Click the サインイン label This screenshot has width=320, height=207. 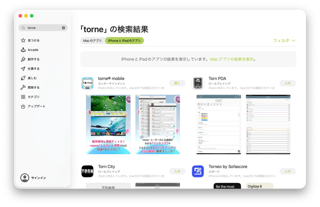[38, 178]
